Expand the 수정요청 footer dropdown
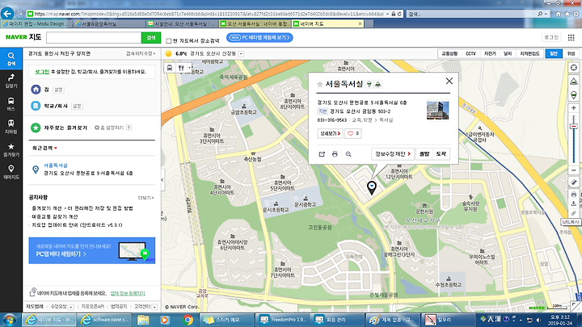The image size is (582, 327). click(x=71, y=307)
